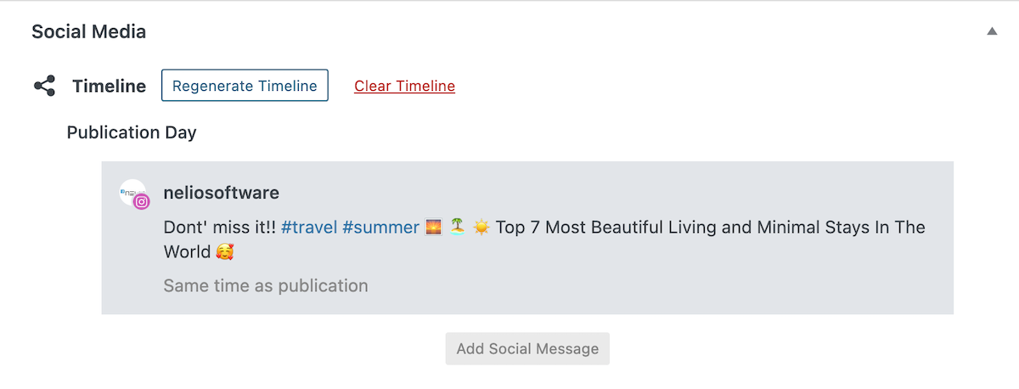
Task: Click the Regenerate Timeline button
Action: (245, 86)
